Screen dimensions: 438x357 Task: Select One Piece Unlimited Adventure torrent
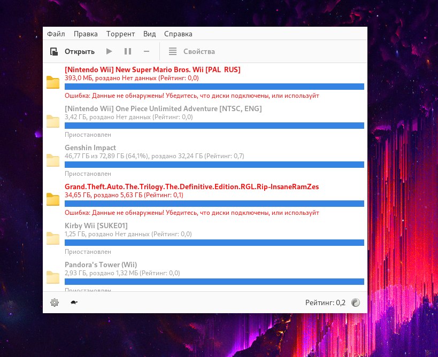205,122
